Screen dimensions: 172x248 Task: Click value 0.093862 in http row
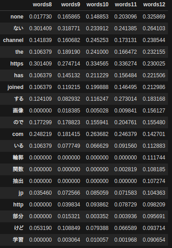(x=97, y=205)
